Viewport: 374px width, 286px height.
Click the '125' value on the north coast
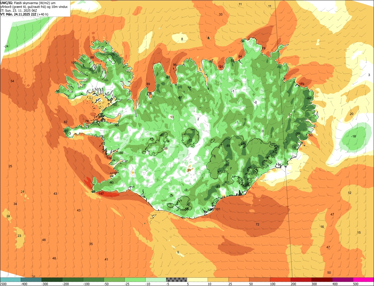(221, 67)
